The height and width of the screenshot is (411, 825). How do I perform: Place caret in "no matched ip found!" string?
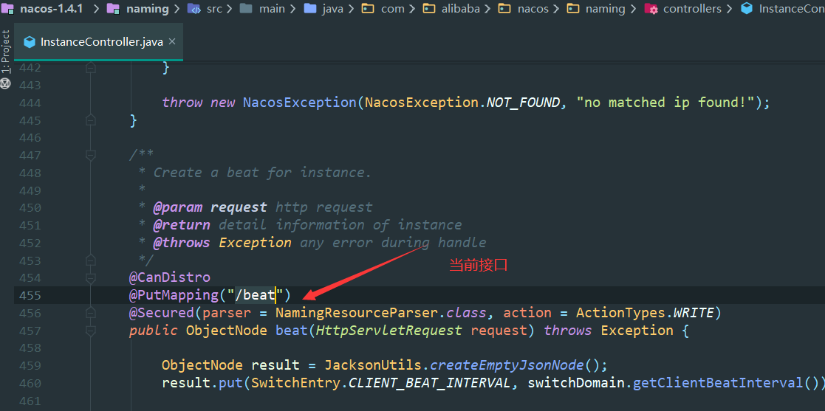pos(665,103)
